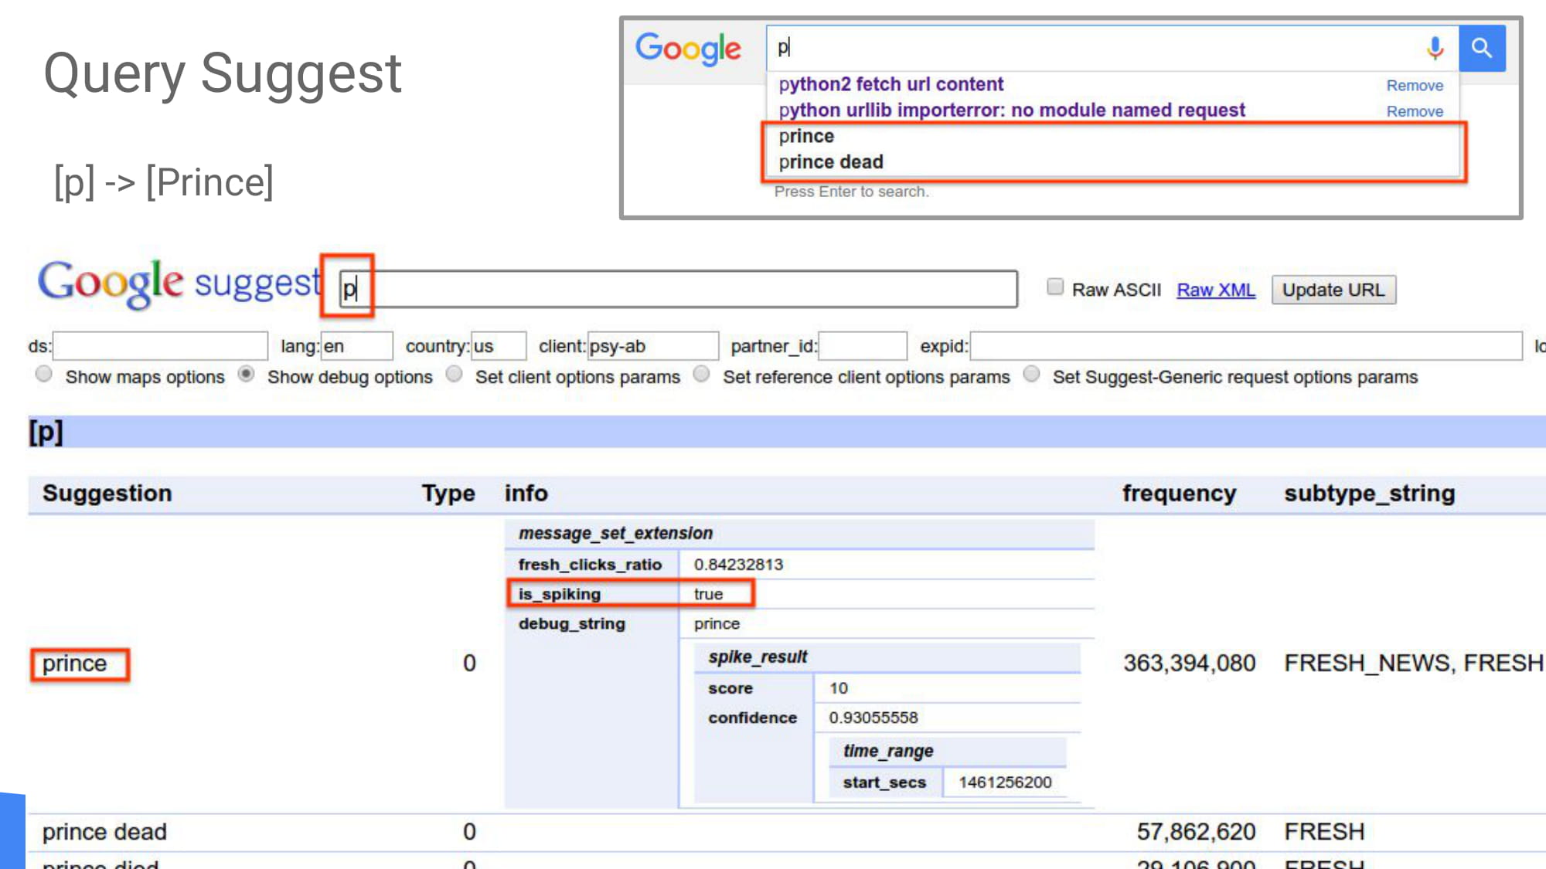Viewport: 1546px width, 869px height.
Task: Click the Update URL button
Action: [1333, 290]
